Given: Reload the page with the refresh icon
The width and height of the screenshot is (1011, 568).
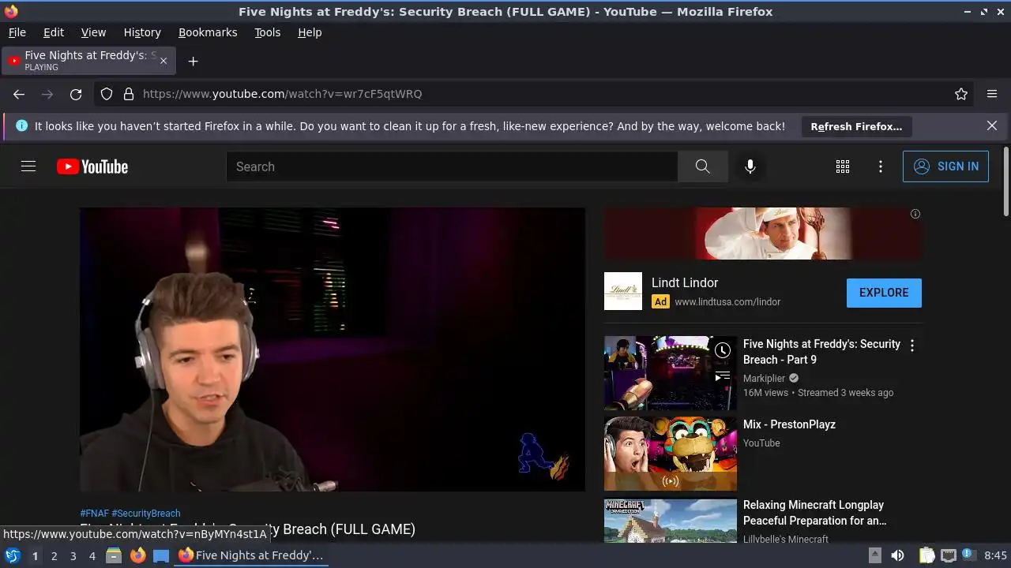Looking at the screenshot, I should (x=76, y=94).
